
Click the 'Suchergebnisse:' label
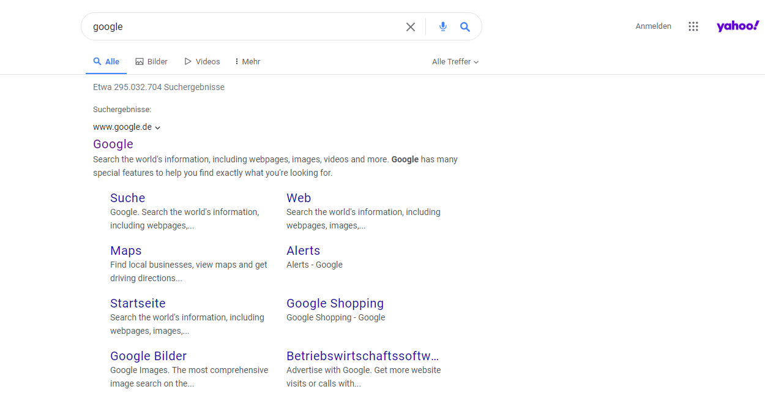pyautogui.click(x=122, y=110)
